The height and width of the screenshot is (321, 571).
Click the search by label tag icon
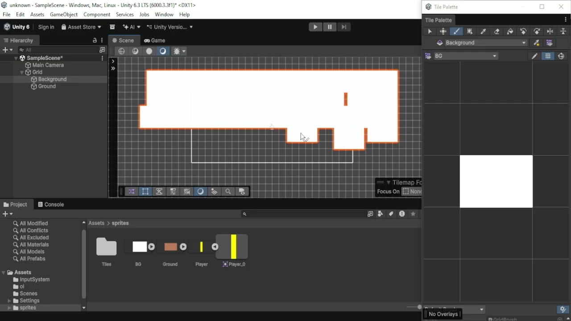coord(391,214)
